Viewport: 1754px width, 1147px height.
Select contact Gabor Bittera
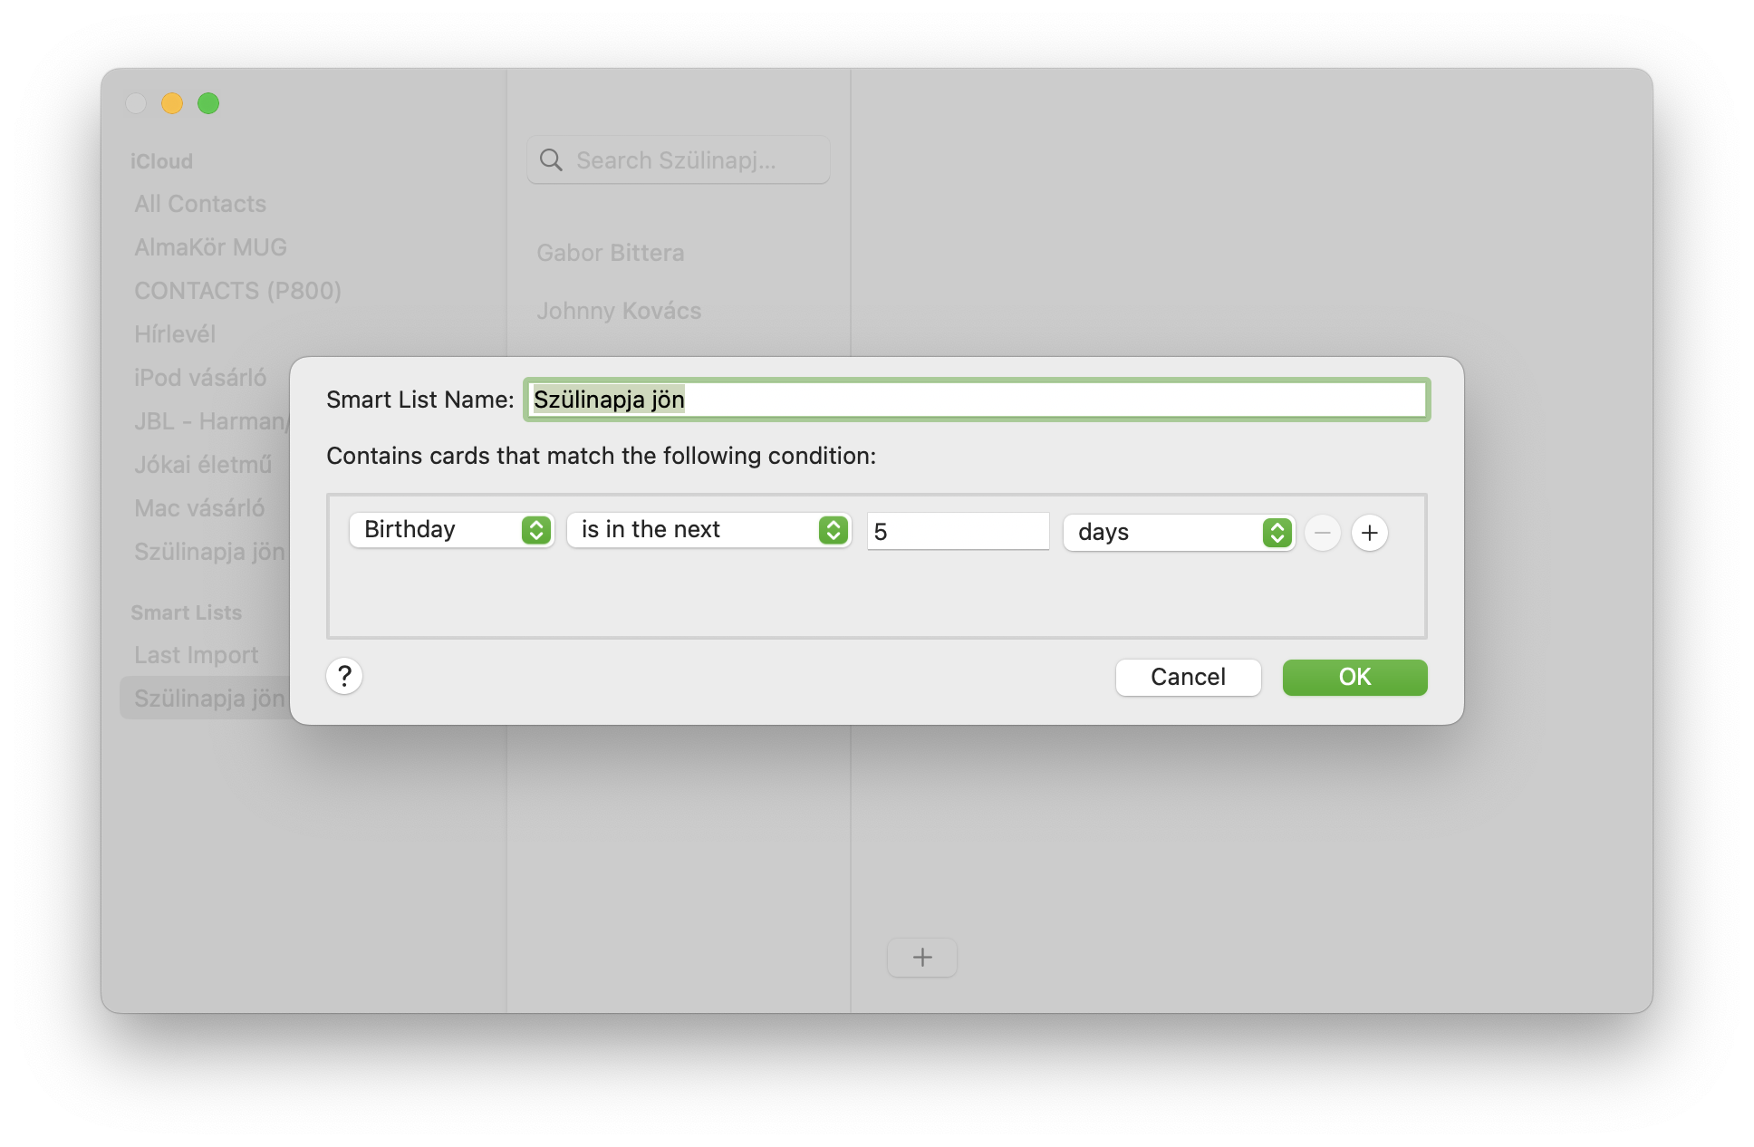(x=611, y=253)
